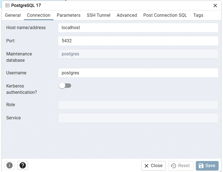Screen dimensions: 223x172
Task: Click the Service input field
Action: 138,118
